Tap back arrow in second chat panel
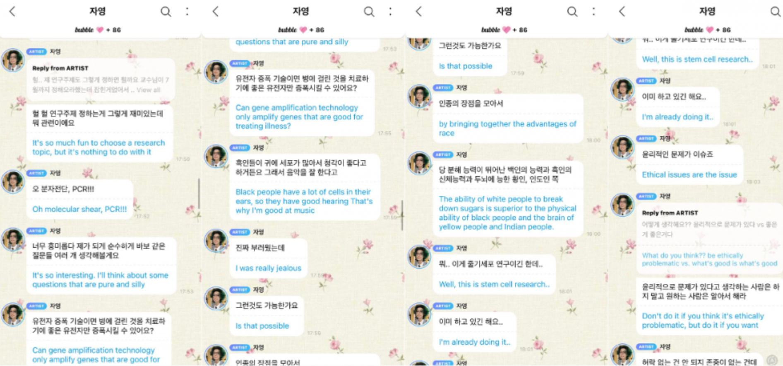 216,12
